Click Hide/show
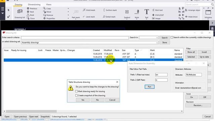215x121 pixels. (191, 17)
